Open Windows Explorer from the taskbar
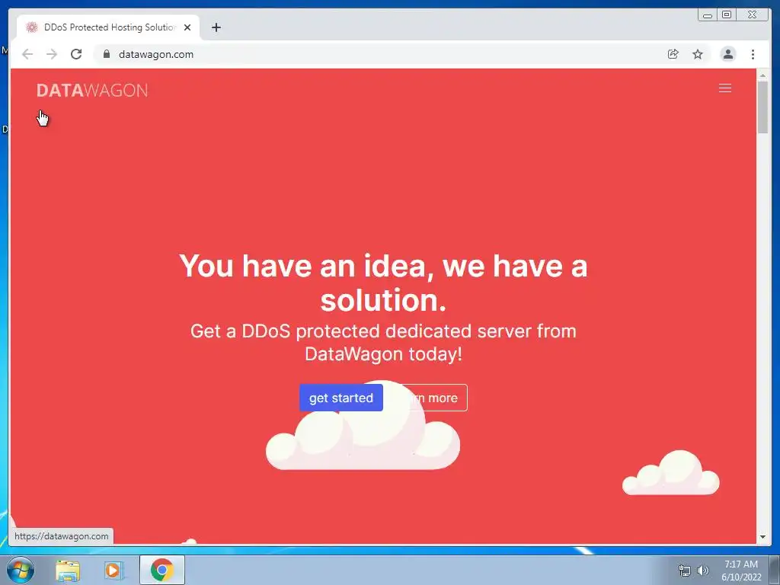Image resolution: width=780 pixels, height=585 pixels. [x=68, y=571]
